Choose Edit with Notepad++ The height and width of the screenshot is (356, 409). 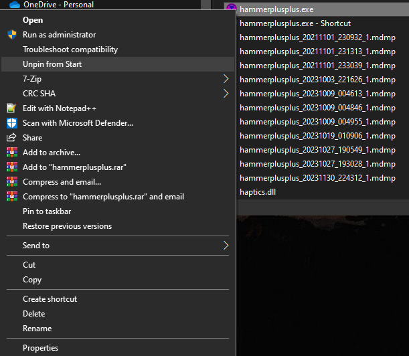click(x=118, y=108)
